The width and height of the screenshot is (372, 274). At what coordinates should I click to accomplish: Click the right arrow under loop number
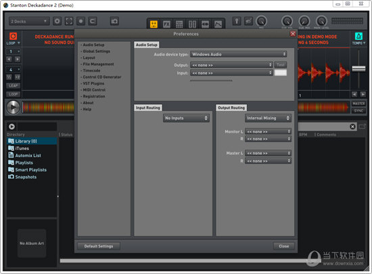[18, 60]
